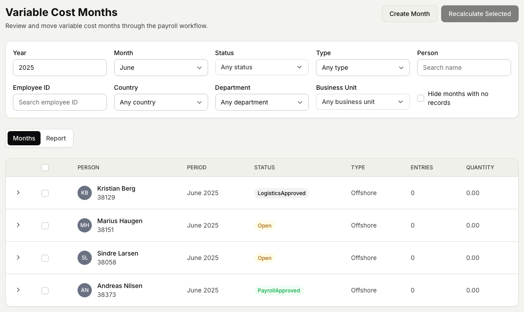Click Sindre Larsen's SL avatar

[x=85, y=258]
